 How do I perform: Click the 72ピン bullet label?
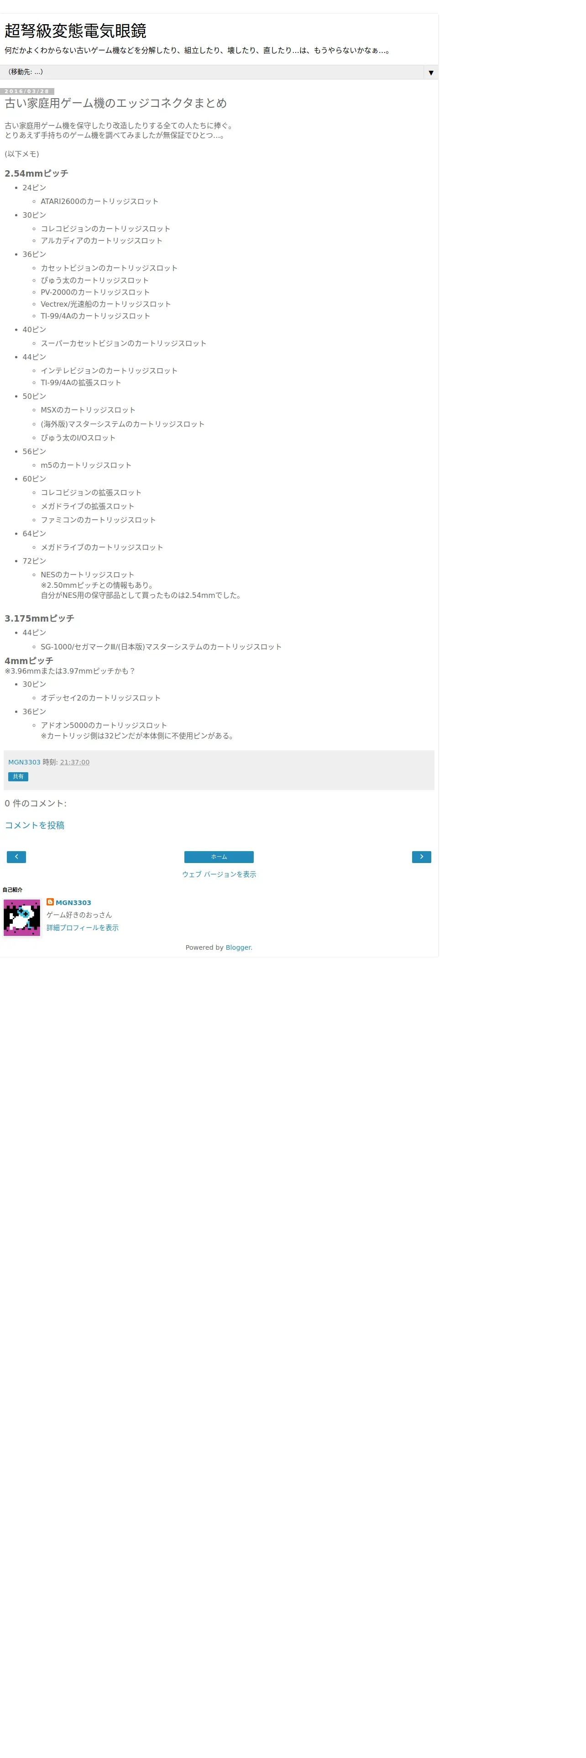pyautogui.click(x=34, y=561)
